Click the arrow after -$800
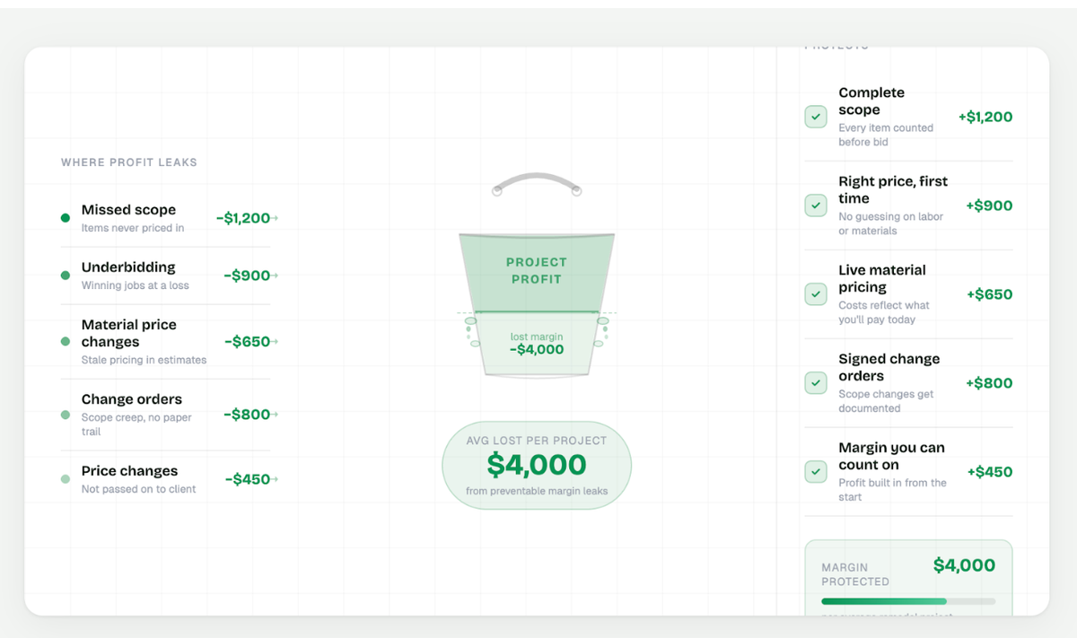This screenshot has height=638, width=1077. click(x=275, y=415)
